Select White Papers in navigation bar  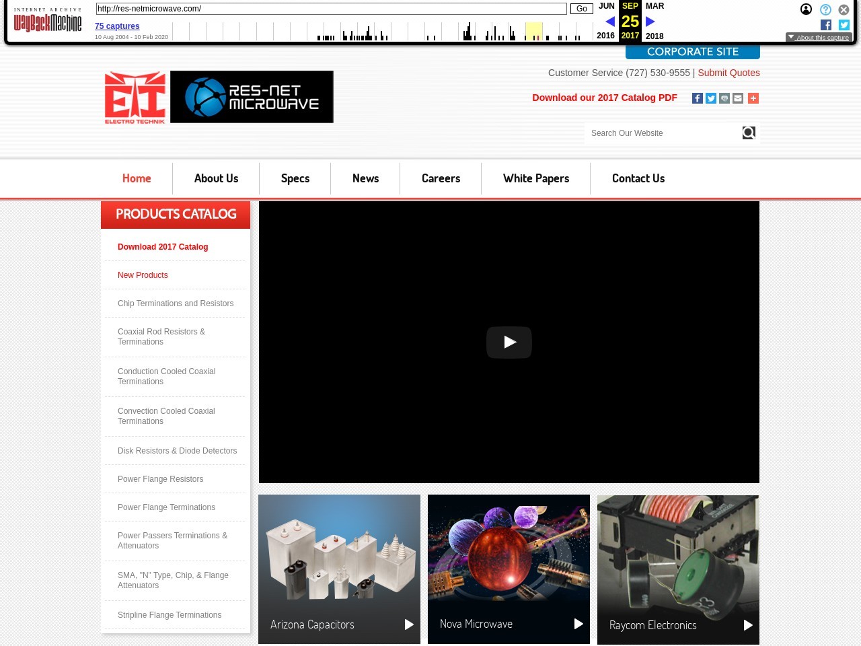coord(536,178)
